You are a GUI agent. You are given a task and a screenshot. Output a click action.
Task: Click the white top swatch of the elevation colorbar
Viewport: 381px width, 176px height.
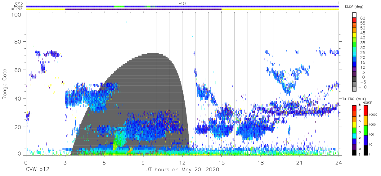[354, 15]
